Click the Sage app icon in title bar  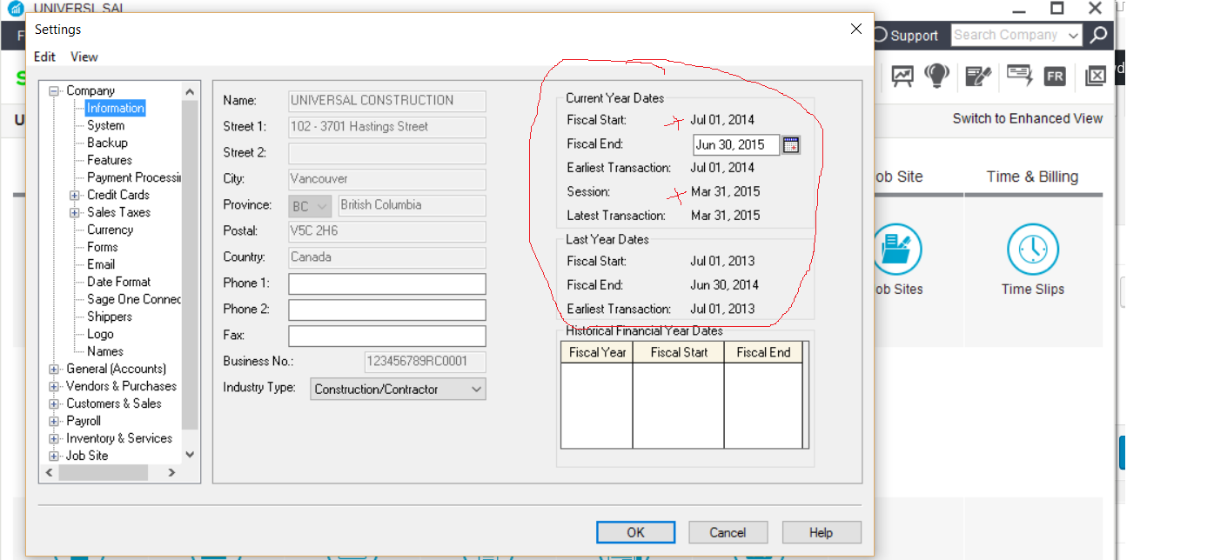click(16, 8)
